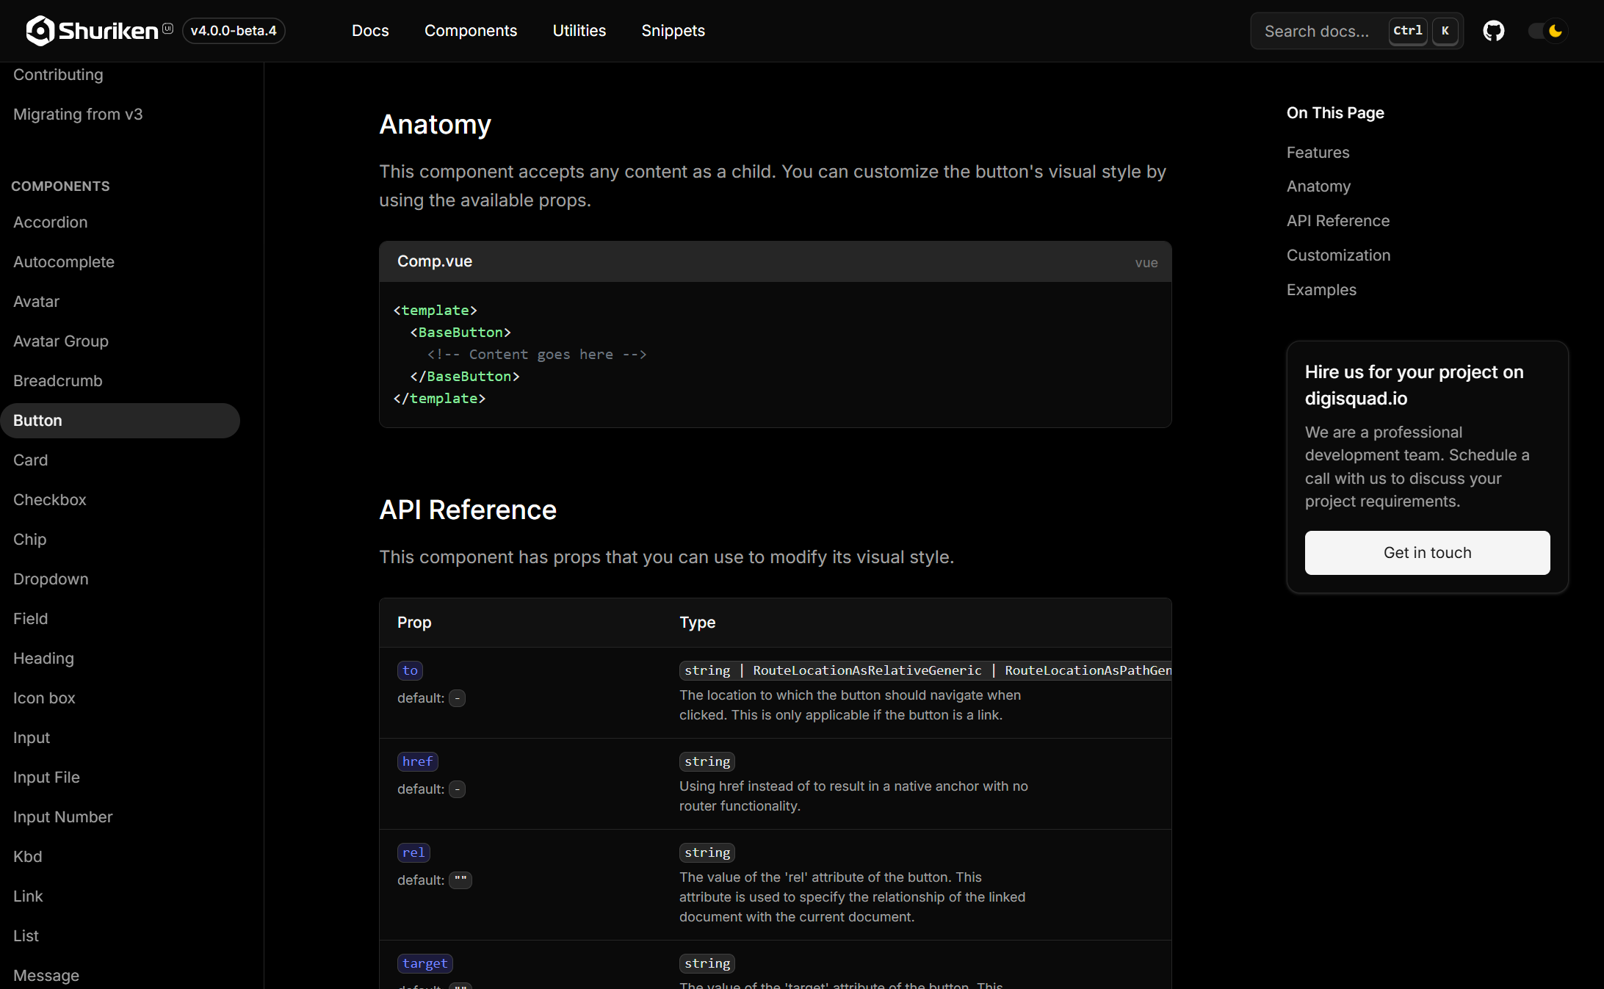The height and width of the screenshot is (989, 1604).
Task: Jump to Anatomy in On This Page
Action: [1318, 186]
